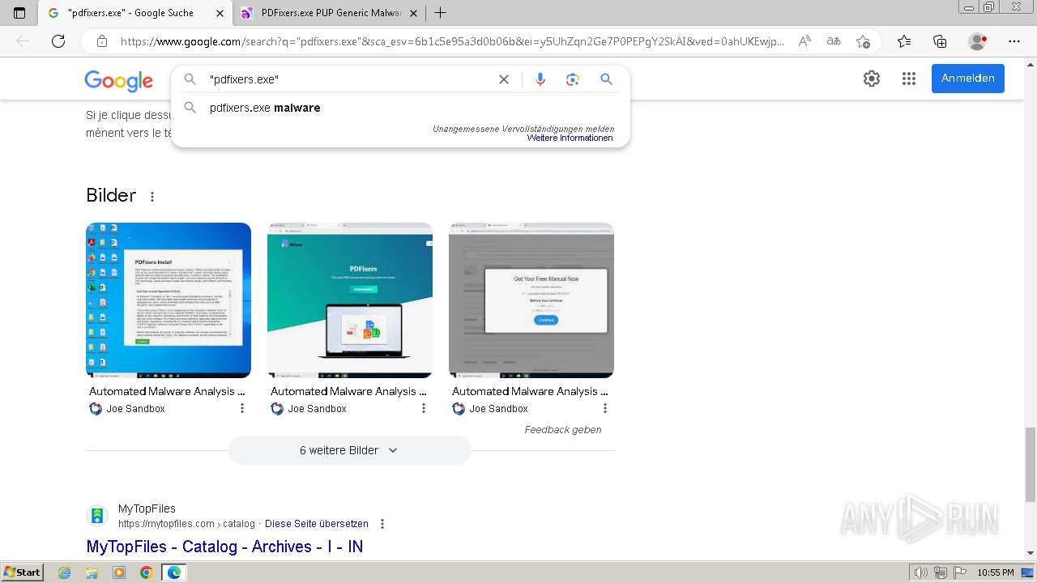
Task: Open the Google apps grid
Action: pyautogui.click(x=909, y=79)
